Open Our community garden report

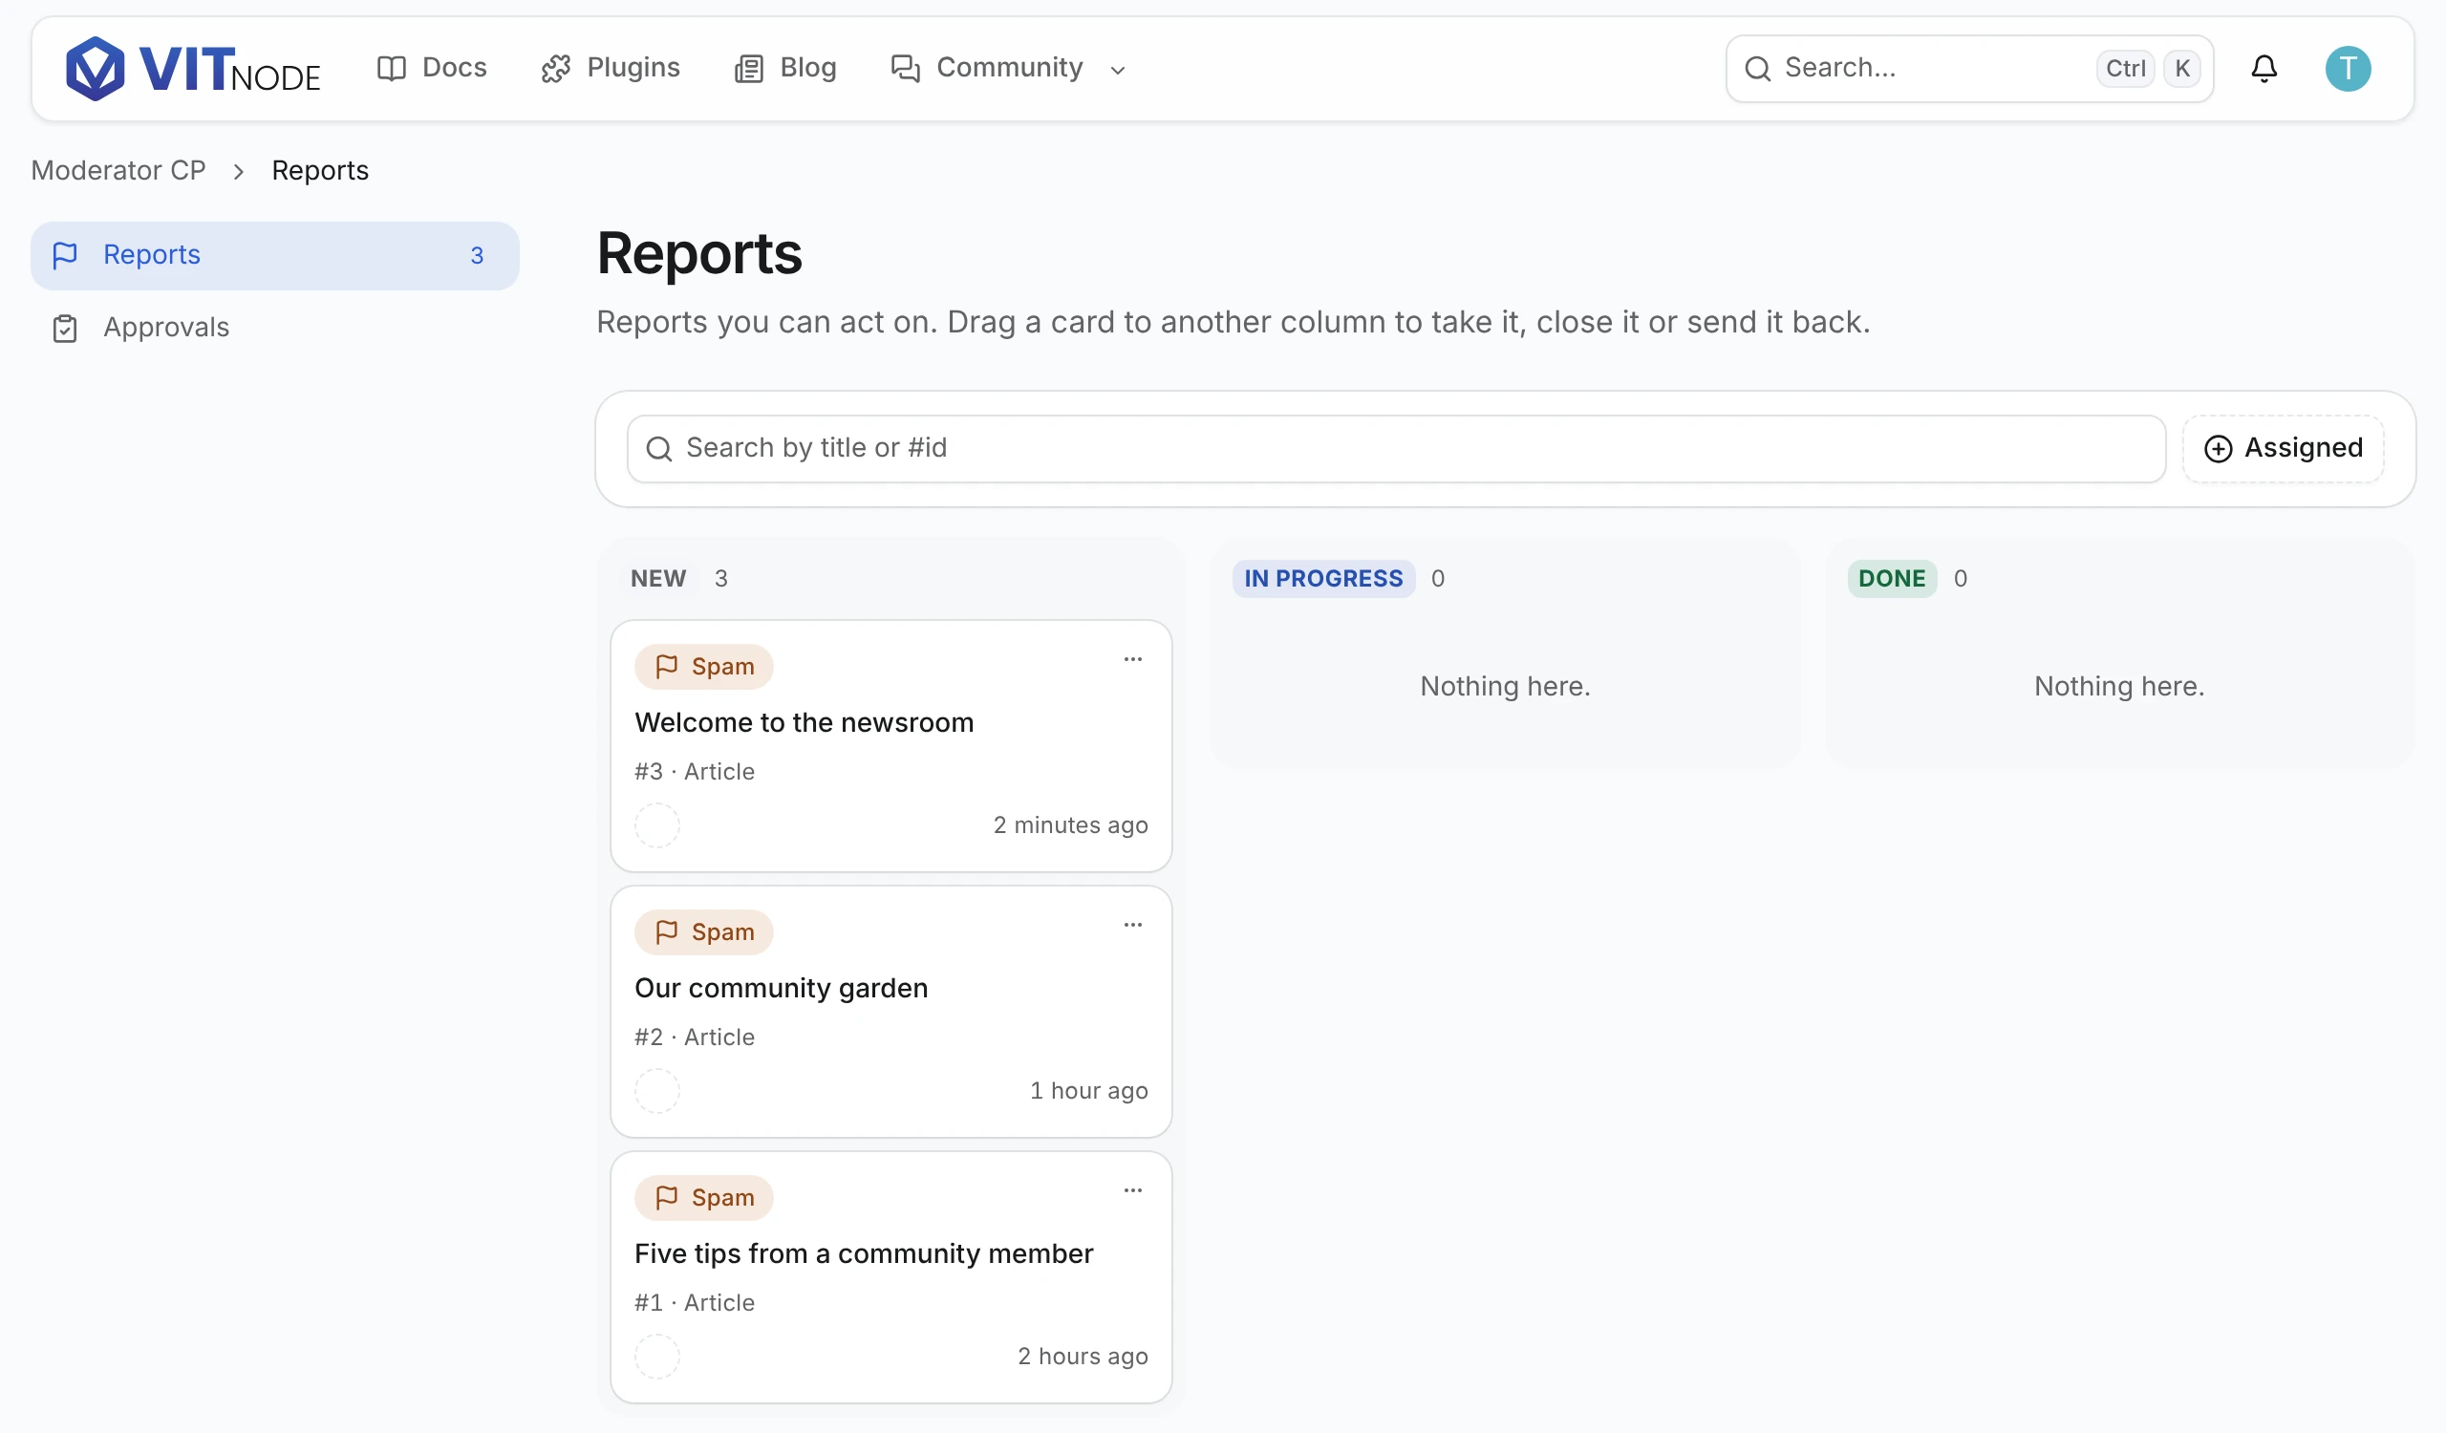pyautogui.click(x=781, y=989)
